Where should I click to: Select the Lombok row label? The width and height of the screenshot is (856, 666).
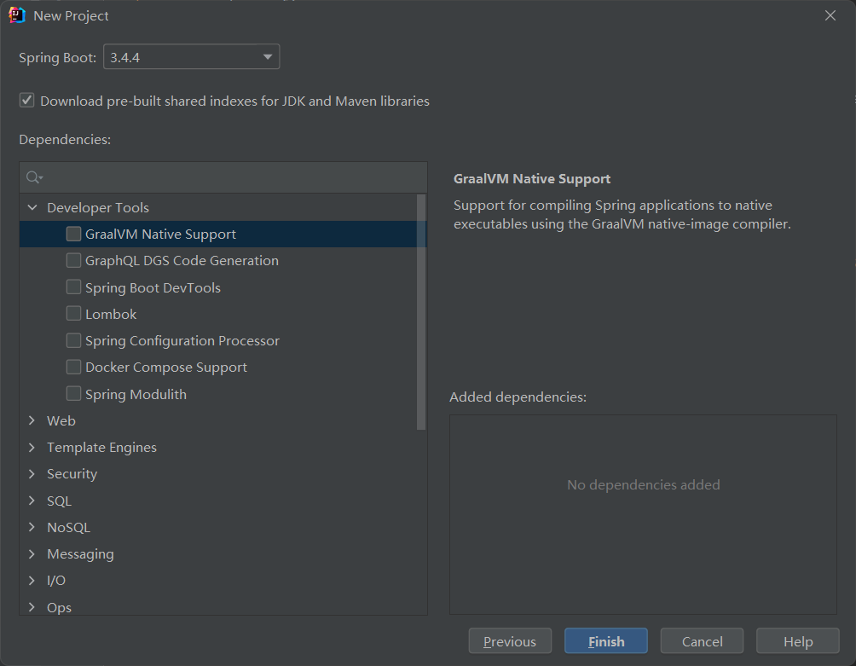[111, 314]
